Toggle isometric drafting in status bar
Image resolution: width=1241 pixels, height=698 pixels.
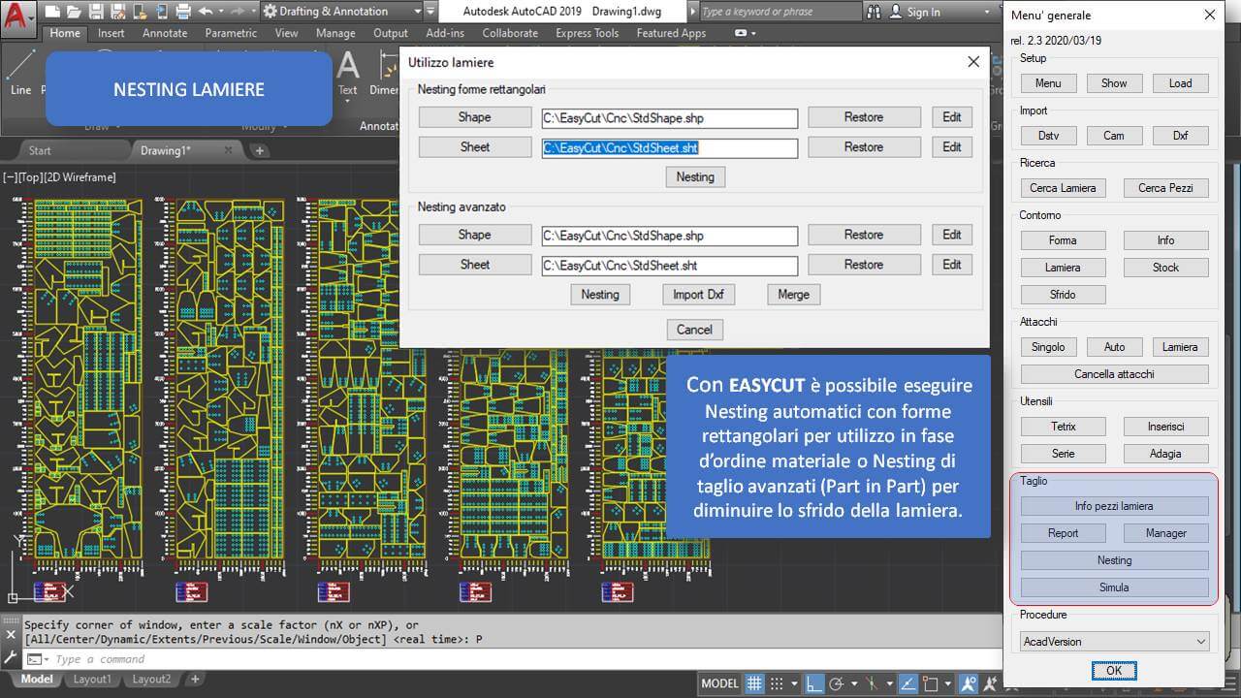[873, 683]
